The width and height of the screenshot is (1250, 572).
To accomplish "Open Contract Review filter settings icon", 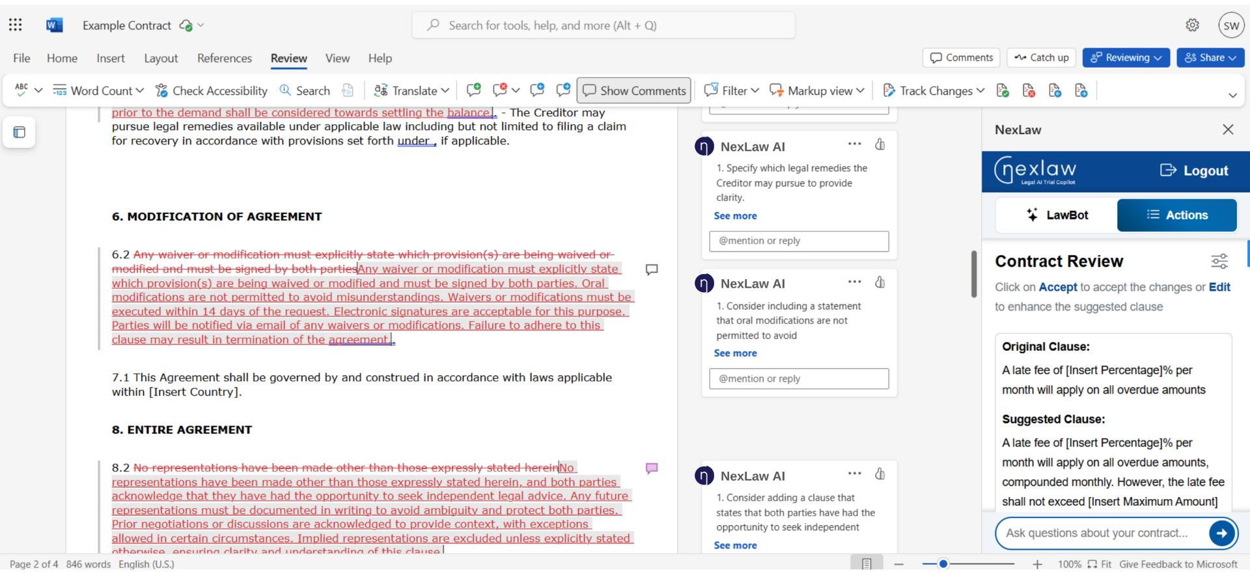I will click(x=1219, y=262).
